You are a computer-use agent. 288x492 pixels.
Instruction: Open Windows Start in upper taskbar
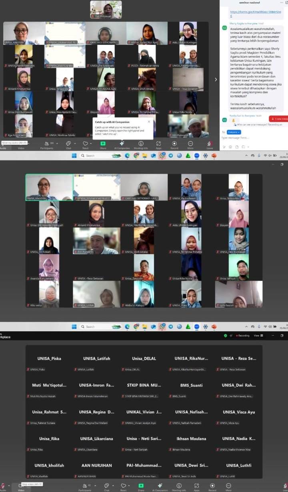pyautogui.click(x=74, y=156)
